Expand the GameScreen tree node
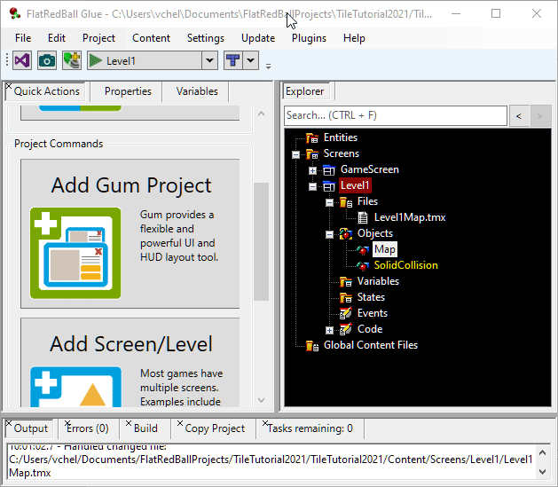558x487 pixels. [x=313, y=169]
